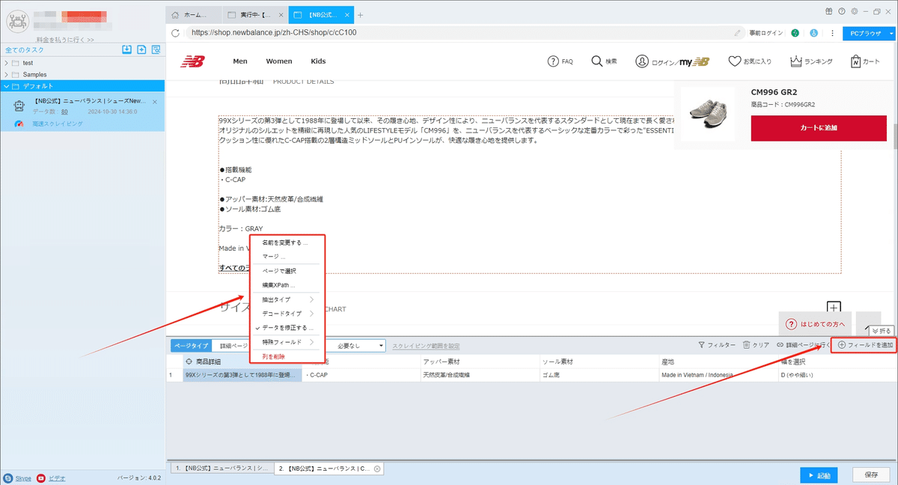
Task: Click the robot icon of the NB公式 task
Action: [x=19, y=106]
